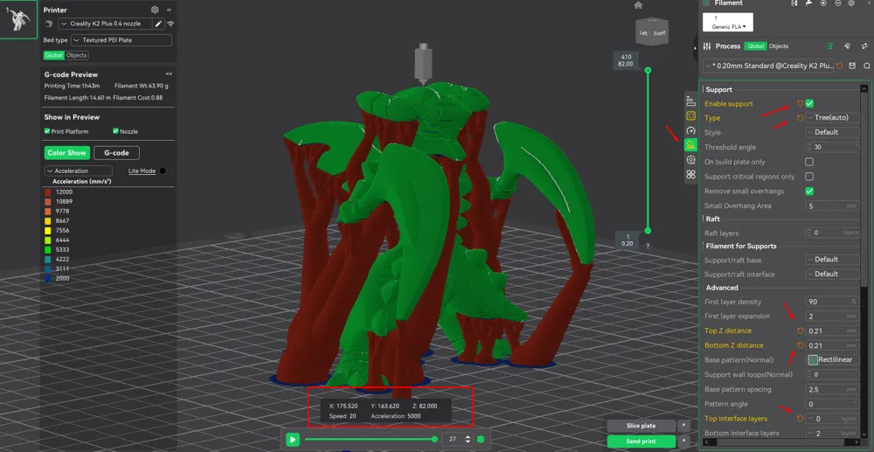
Task: Save the process preset with disk icon
Action: coord(852,66)
